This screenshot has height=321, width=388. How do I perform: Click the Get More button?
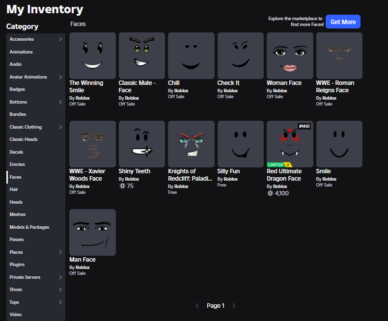[343, 22]
